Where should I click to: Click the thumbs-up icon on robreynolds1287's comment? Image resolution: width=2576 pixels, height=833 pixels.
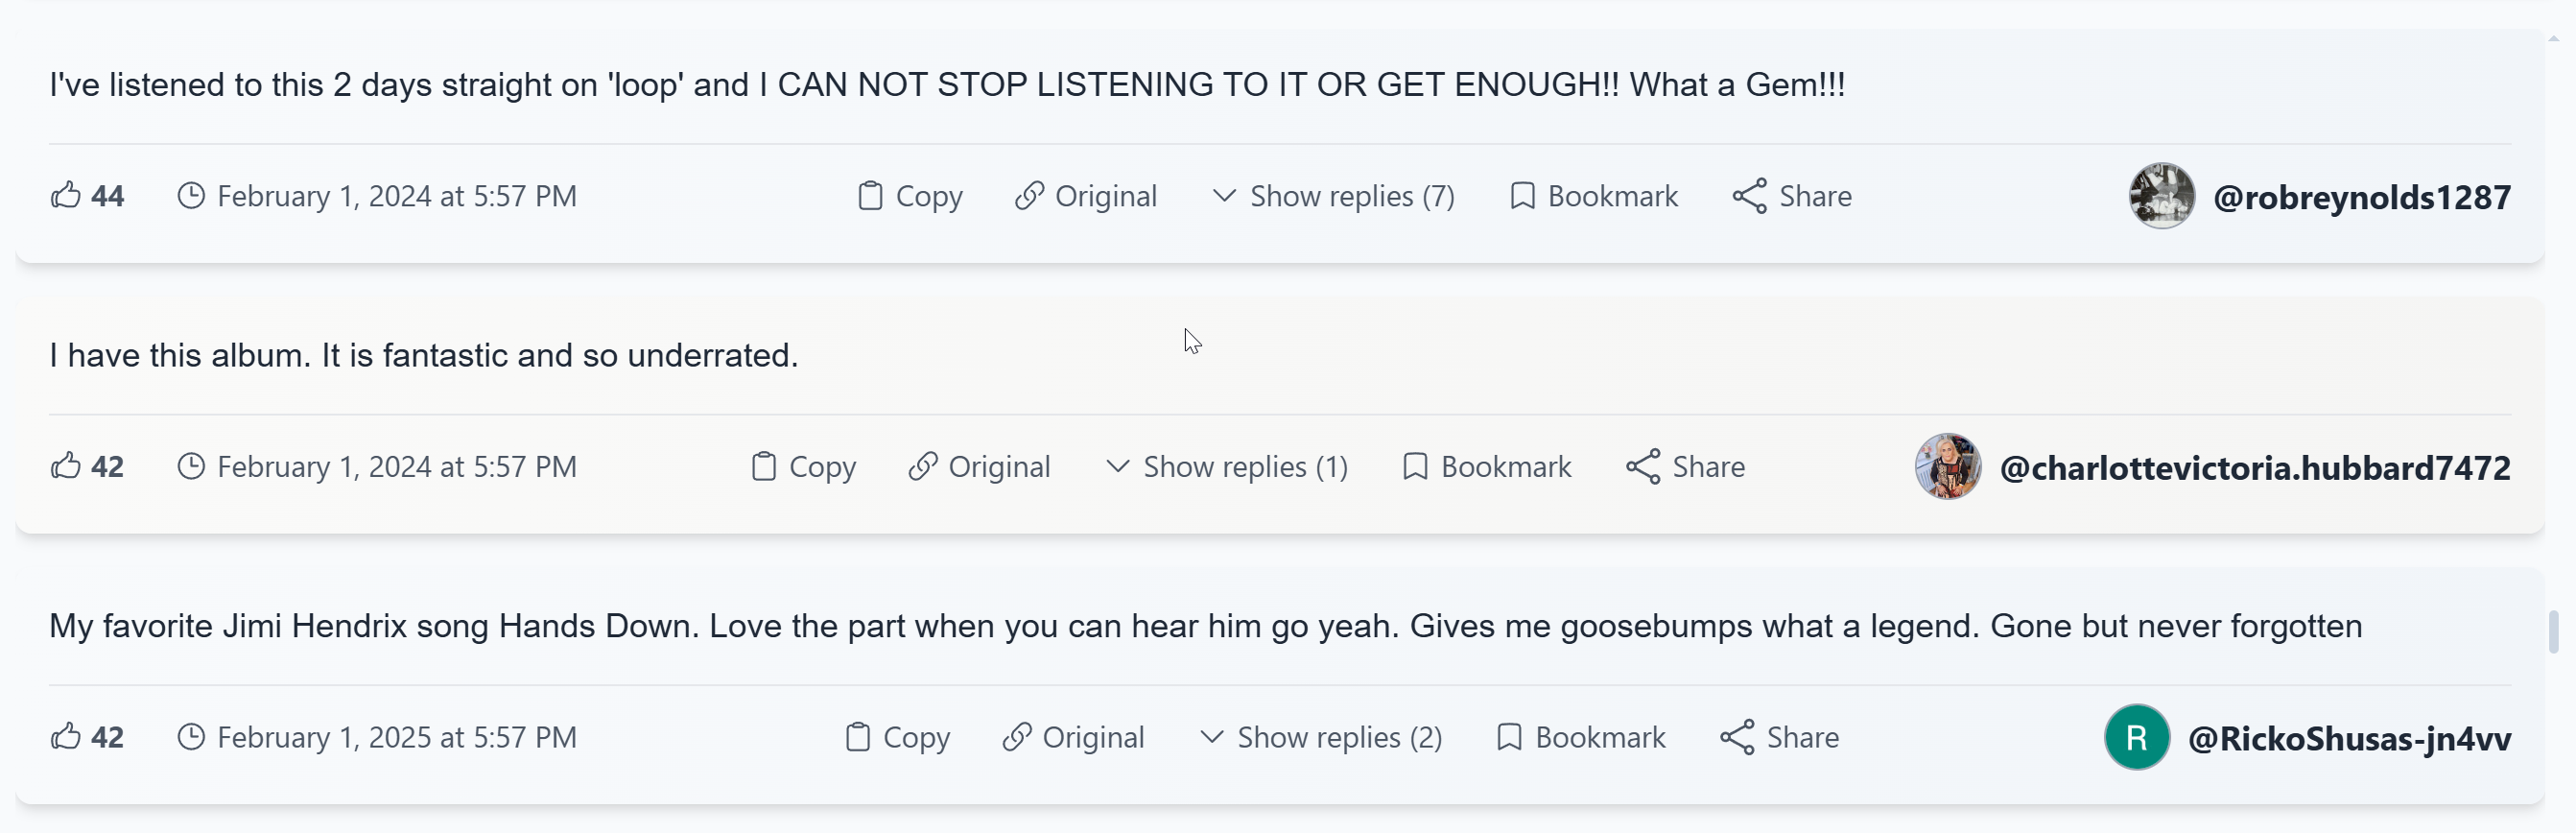pyautogui.click(x=66, y=195)
